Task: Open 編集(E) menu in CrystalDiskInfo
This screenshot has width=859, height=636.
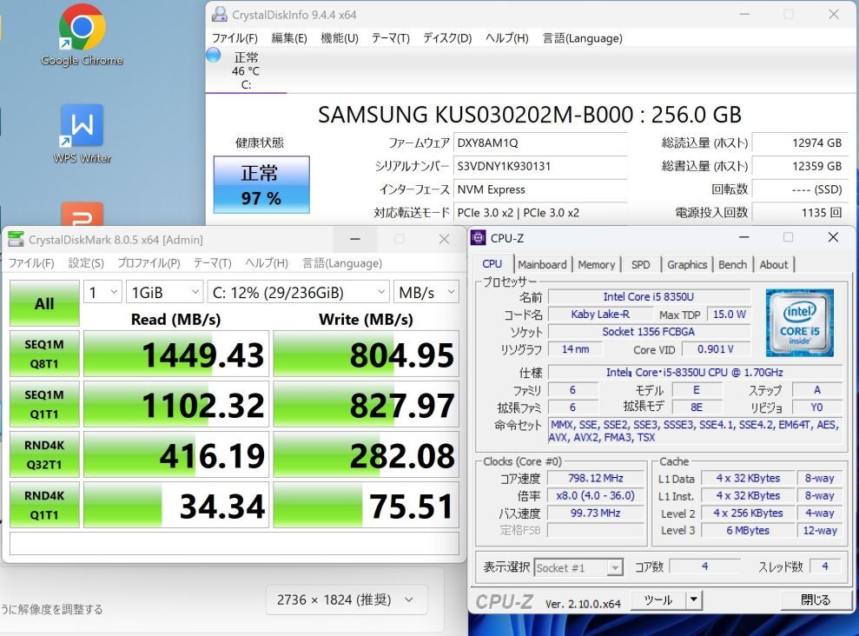Action: click(288, 38)
